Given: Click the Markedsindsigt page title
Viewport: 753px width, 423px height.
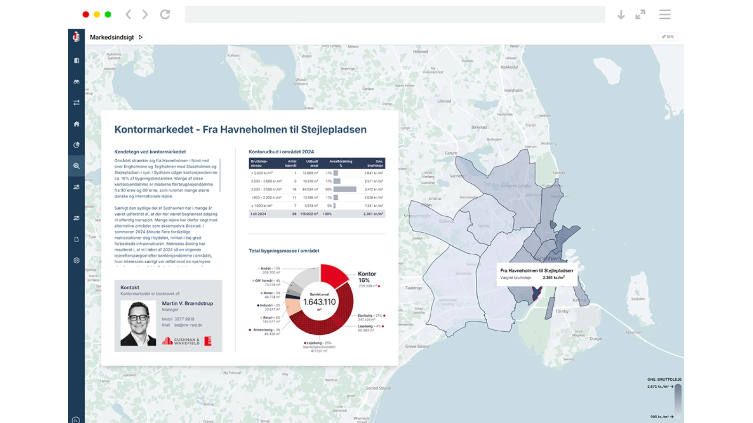Looking at the screenshot, I should 112,37.
